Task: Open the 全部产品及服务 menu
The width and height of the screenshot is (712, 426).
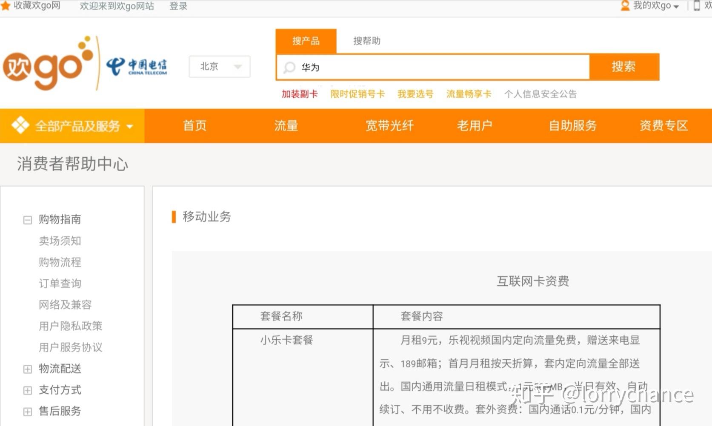Action: (72, 126)
